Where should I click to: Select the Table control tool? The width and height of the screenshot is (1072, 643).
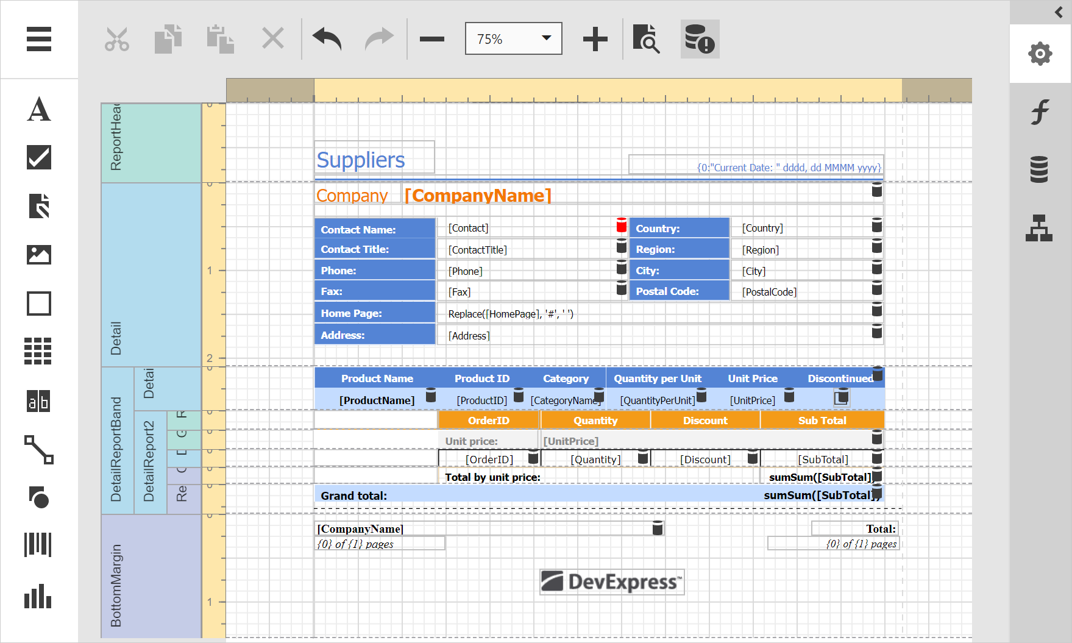click(x=39, y=351)
